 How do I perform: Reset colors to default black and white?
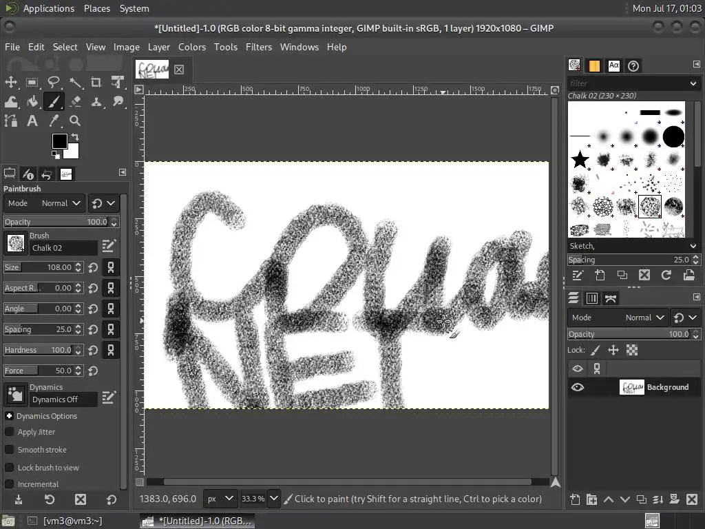point(55,155)
